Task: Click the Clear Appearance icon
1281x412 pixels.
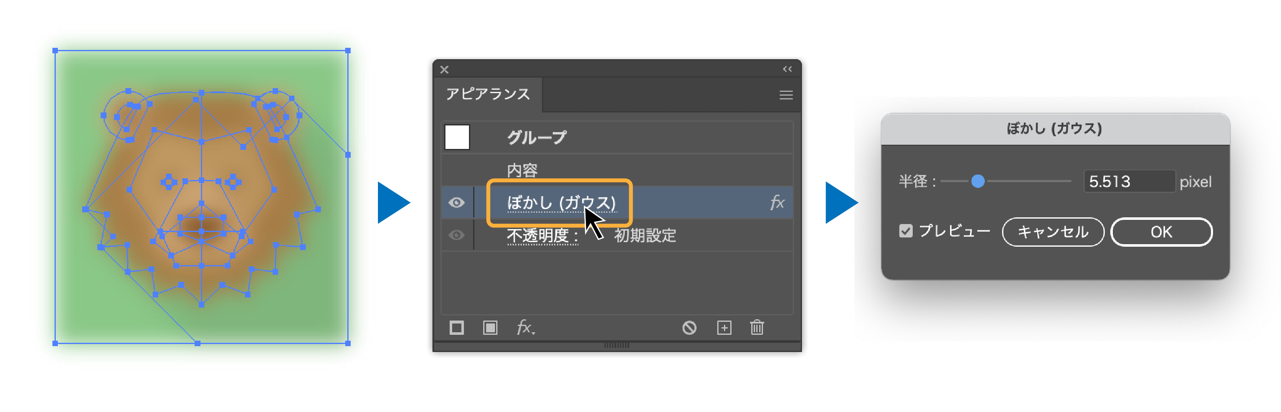Action: (x=689, y=327)
